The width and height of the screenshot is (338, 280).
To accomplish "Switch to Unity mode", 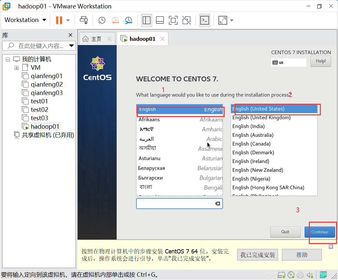I will click(186, 20).
